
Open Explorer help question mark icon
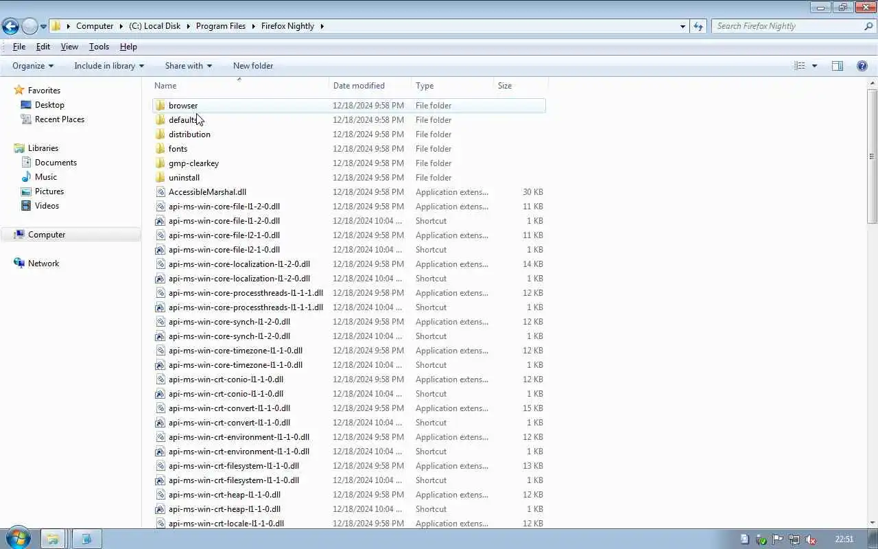coord(862,66)
